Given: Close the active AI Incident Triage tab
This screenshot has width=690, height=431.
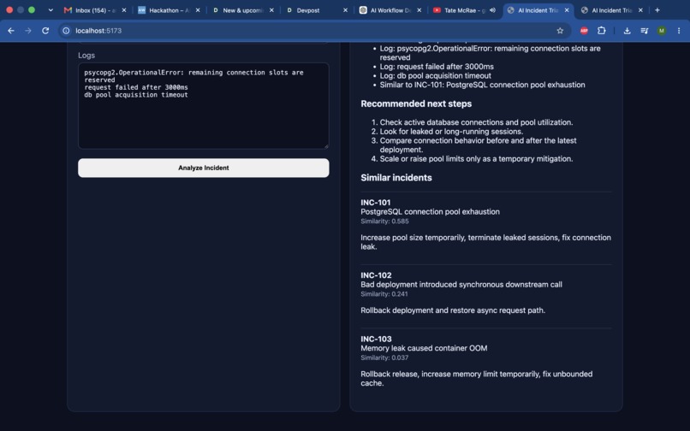Looking at the screenshot, I should coord(567,10).
